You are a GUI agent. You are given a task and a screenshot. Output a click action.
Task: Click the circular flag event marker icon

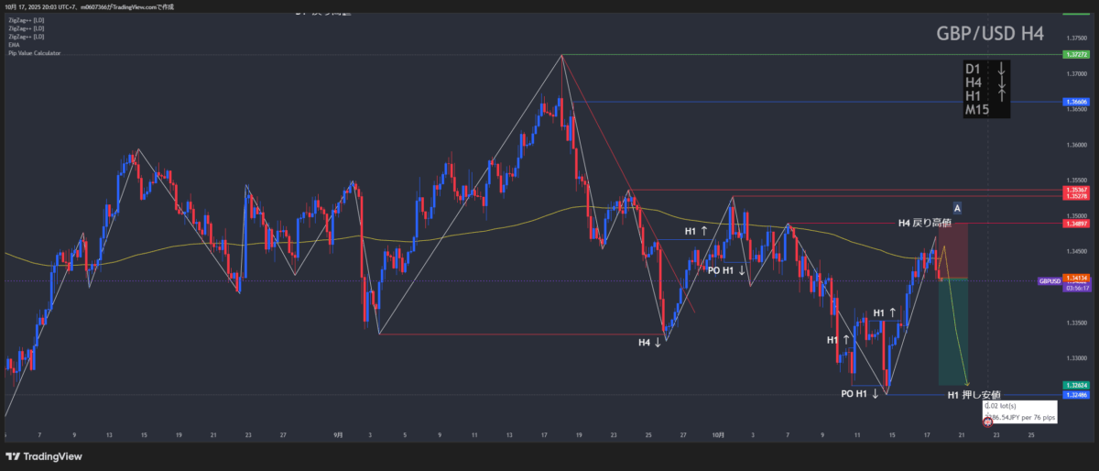[987, 425]
